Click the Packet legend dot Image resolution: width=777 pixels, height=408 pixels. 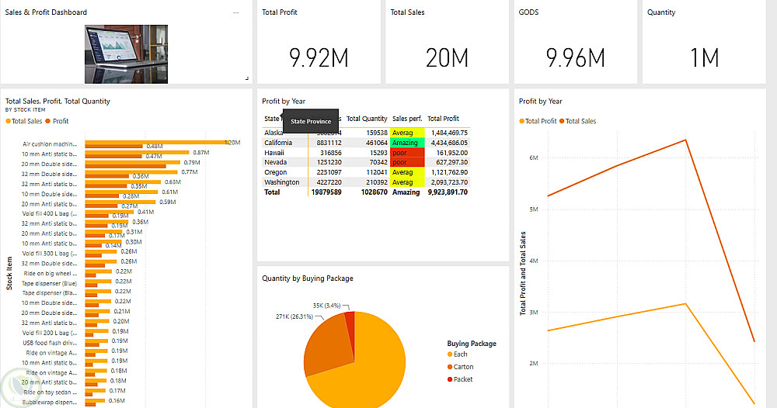coord(450,379)
